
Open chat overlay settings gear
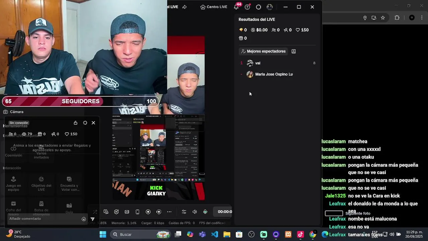[x=85, y=123]
